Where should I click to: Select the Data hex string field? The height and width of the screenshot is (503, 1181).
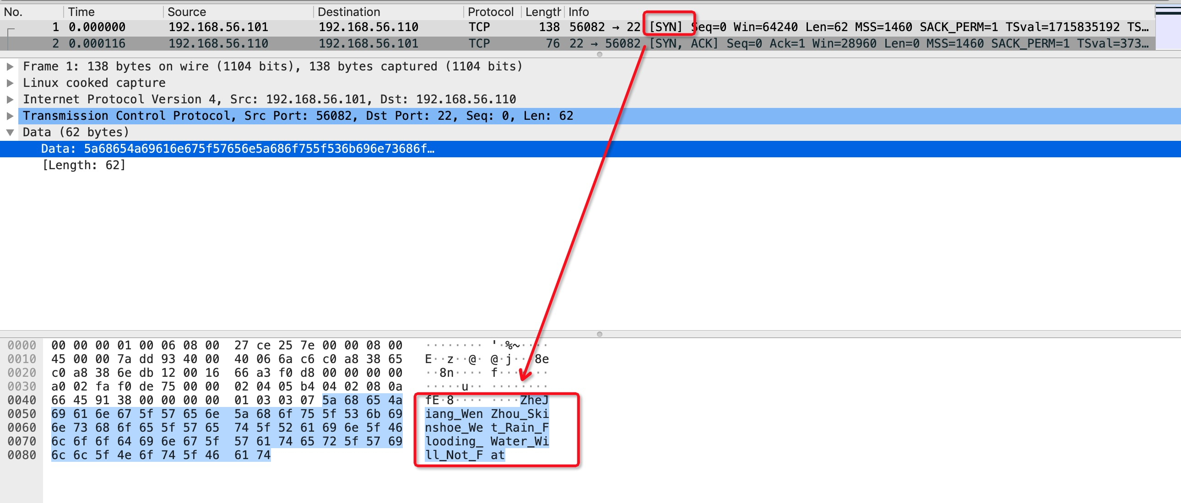238,149
